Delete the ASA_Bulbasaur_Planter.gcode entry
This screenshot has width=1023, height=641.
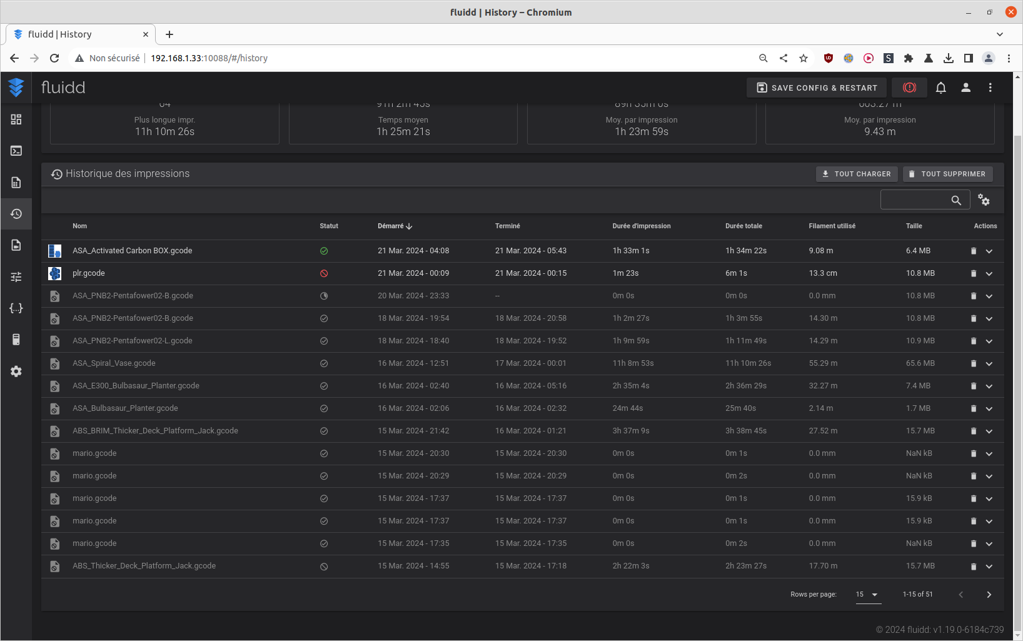973,408
